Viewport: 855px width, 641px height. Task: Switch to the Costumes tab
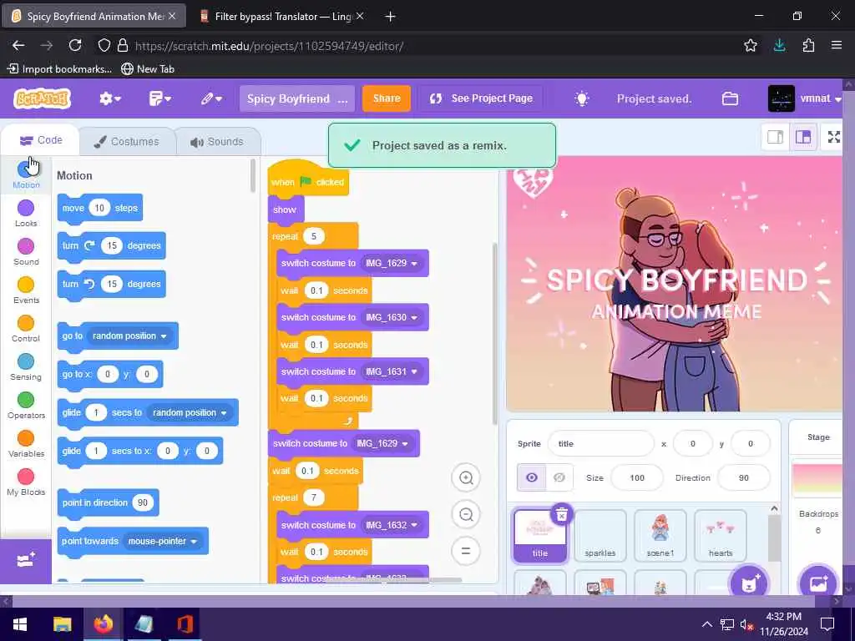127,142
